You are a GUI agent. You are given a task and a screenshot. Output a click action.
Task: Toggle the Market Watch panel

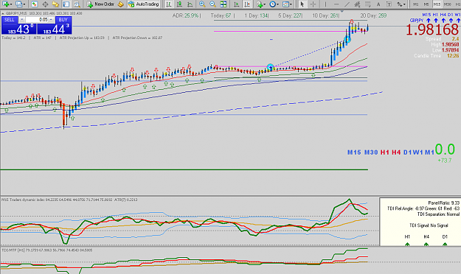pos(35,4)
